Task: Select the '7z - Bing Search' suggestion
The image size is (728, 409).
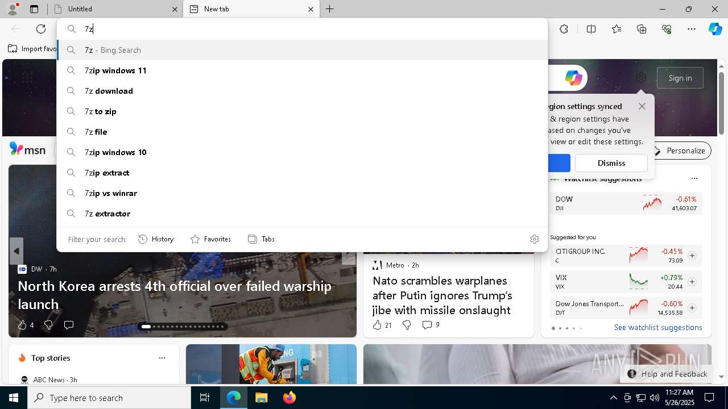Action: tap(302, 50)
